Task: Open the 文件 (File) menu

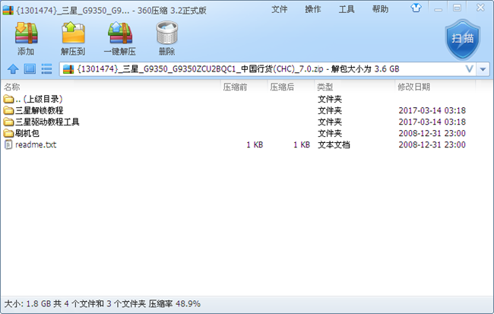Action: coord(279,9)
